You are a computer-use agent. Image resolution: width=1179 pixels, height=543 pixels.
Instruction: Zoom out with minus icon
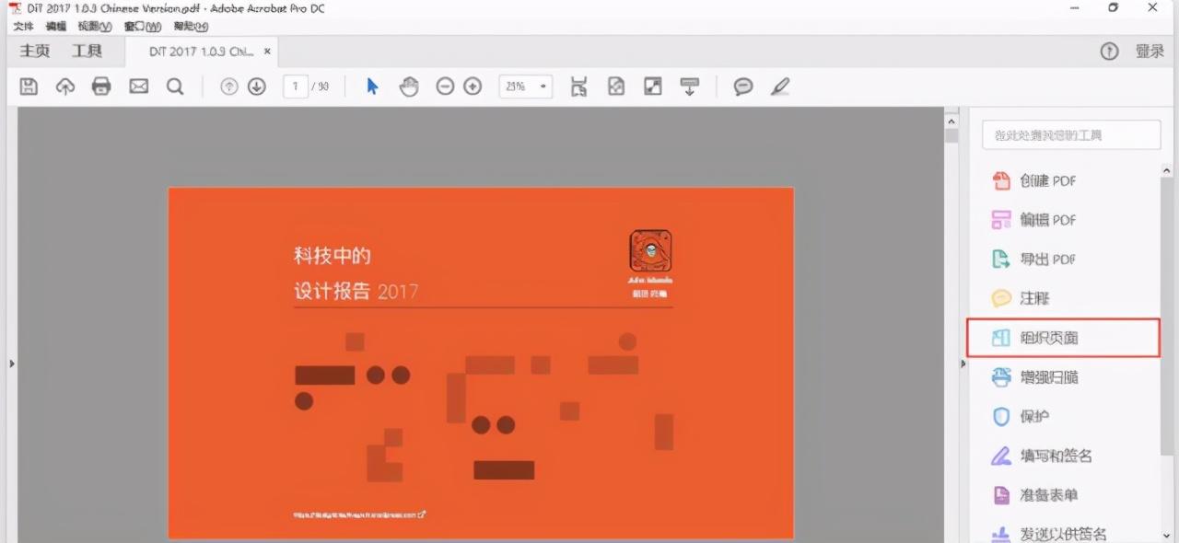click(x=445, y=87)
